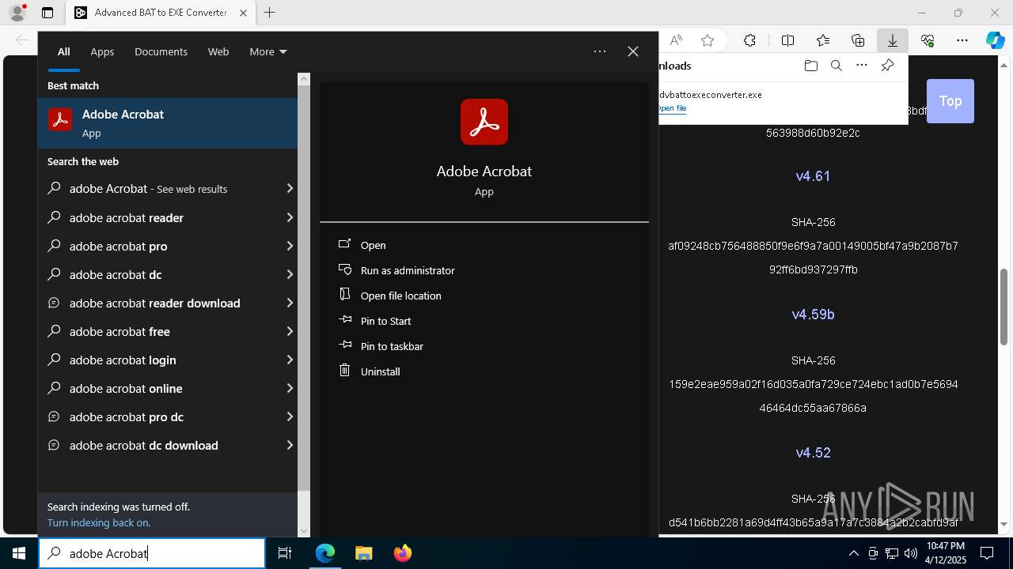Screen dimensions: 1013x569
Task: Click the Open icon in app actions
Action: 344,244
